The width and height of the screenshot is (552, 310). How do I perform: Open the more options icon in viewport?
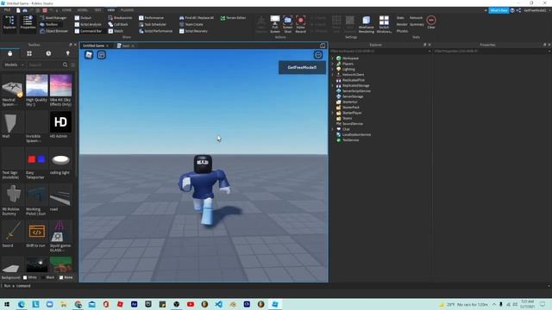(x=318, y=54)
